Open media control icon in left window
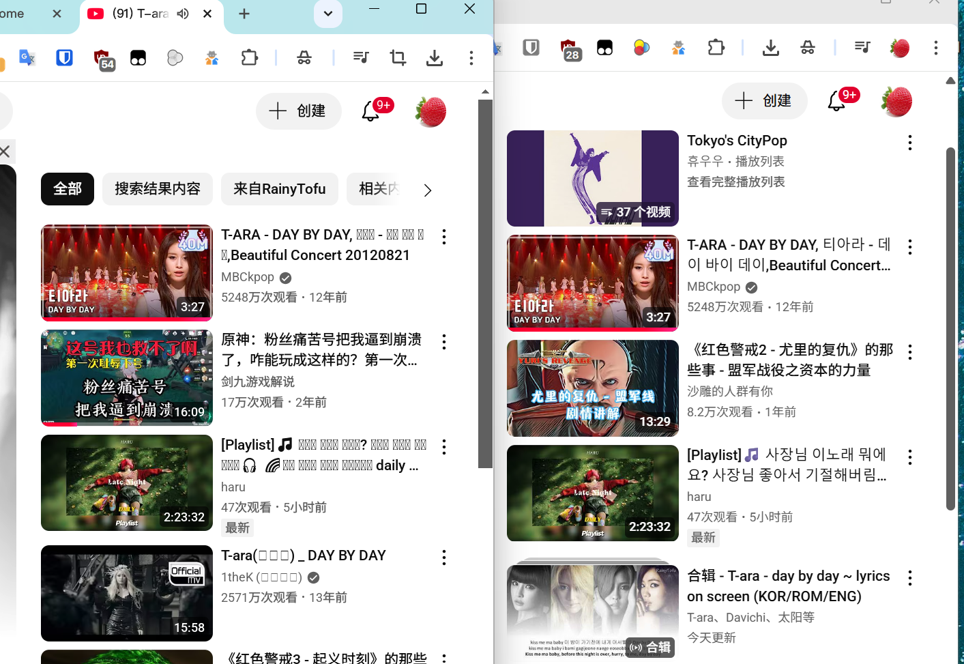964x664 pixels. coord(361,58)
